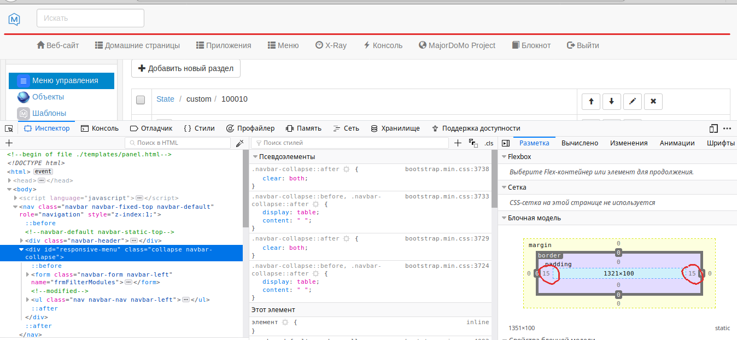Check the checkbox beside the State row

pyautogui.click(x=141, y=99)
